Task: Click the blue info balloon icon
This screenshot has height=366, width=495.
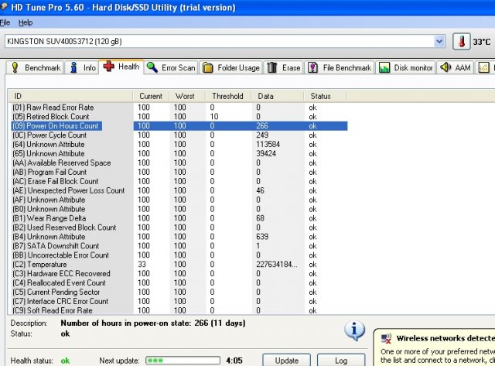Action: pos(355,330)
